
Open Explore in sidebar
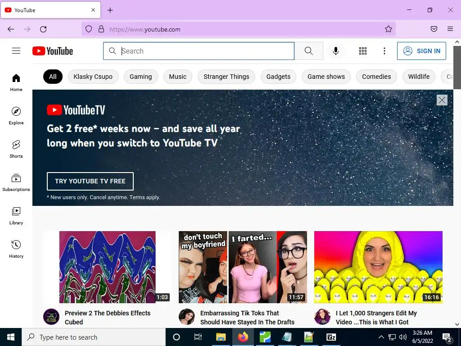click(16, 116)
